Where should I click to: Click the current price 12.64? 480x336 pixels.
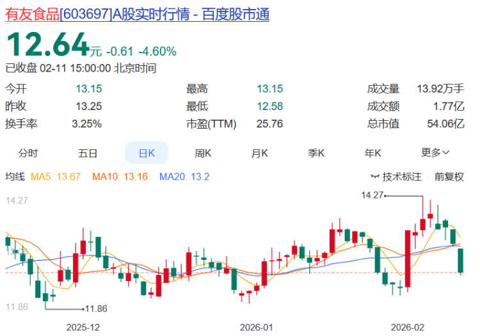pyautogui.click(x=47, y=44)
